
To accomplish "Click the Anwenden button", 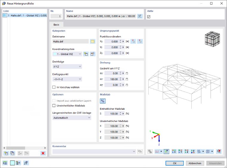I will 215,163.
